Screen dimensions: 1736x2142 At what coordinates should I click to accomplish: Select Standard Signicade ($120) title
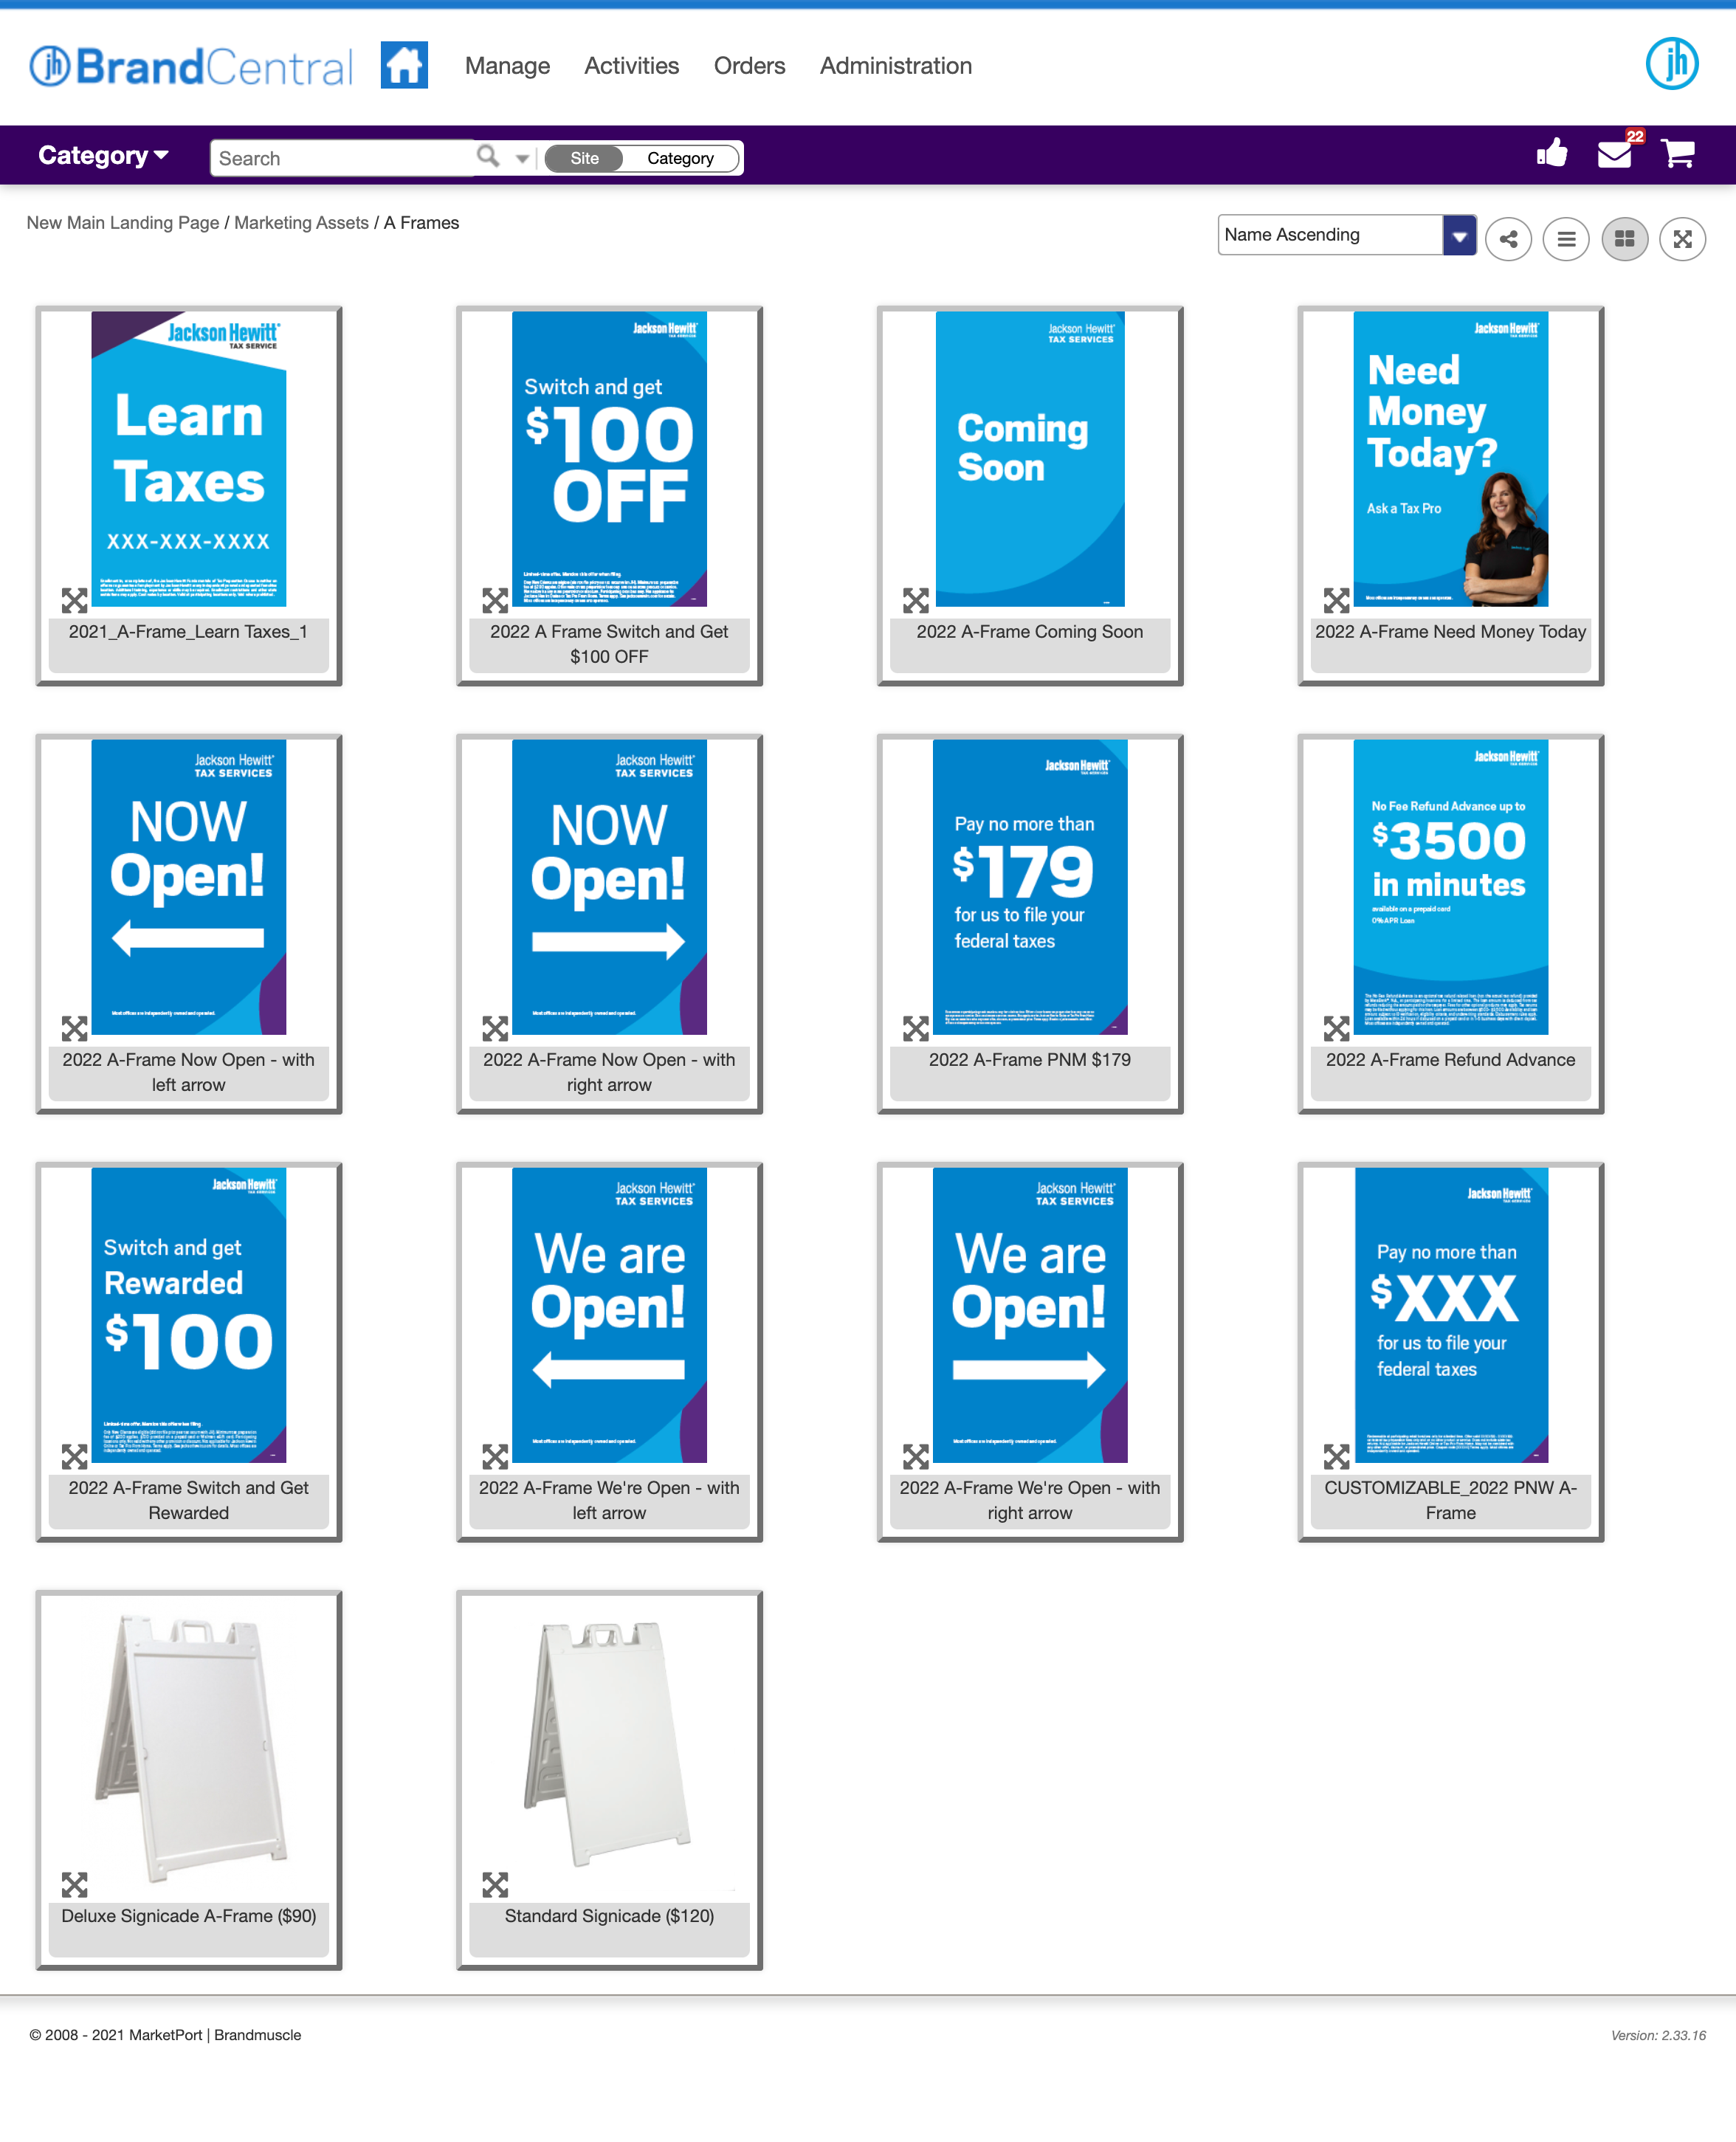click(609, 1916)
